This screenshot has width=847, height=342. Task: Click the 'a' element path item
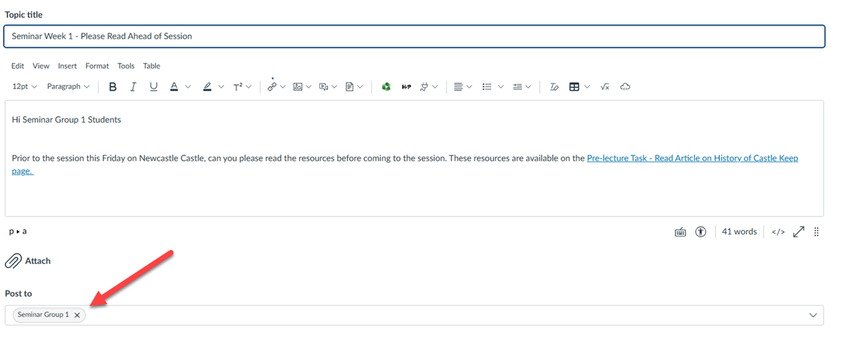click(24, 231)
